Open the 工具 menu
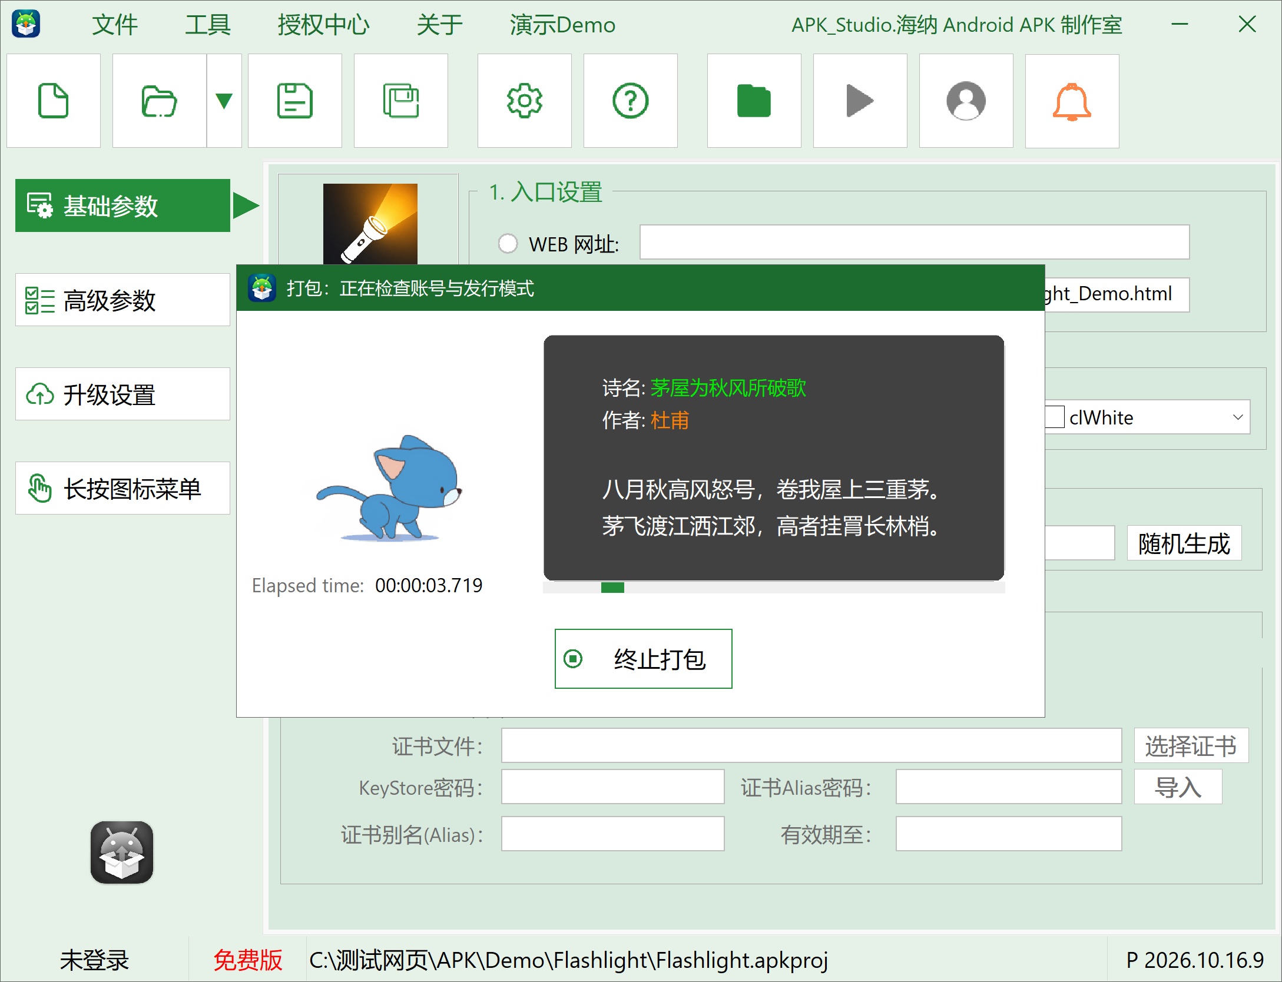This screenshot has width=1282, height=982. pyautogui.click(x=207, y=25)
